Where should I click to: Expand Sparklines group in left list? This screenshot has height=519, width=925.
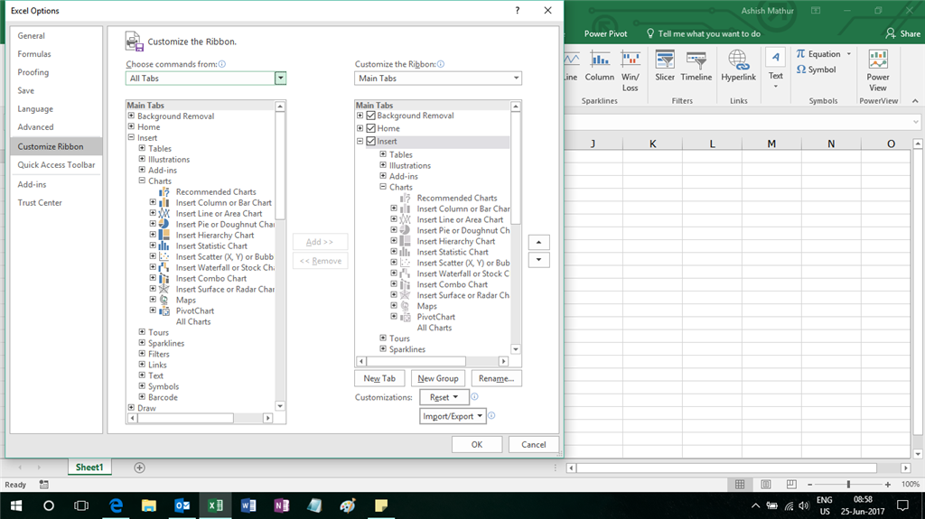pos(142,343)
